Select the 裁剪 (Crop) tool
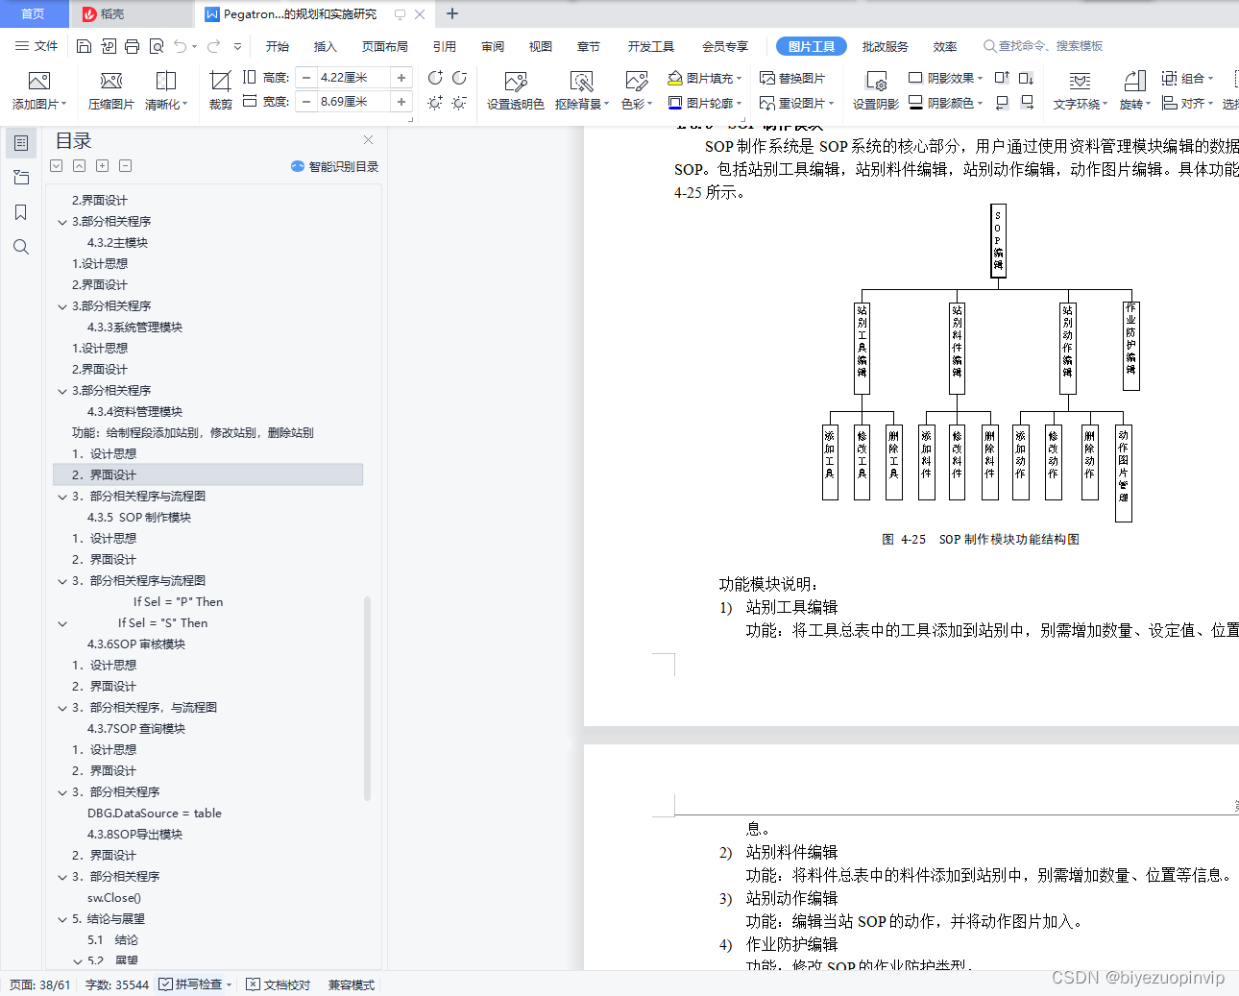Viewport: 1239px width, 996px height. [220, 91]
